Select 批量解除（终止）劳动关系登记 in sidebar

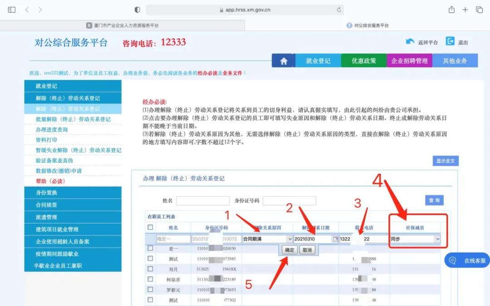click(73, 119)
